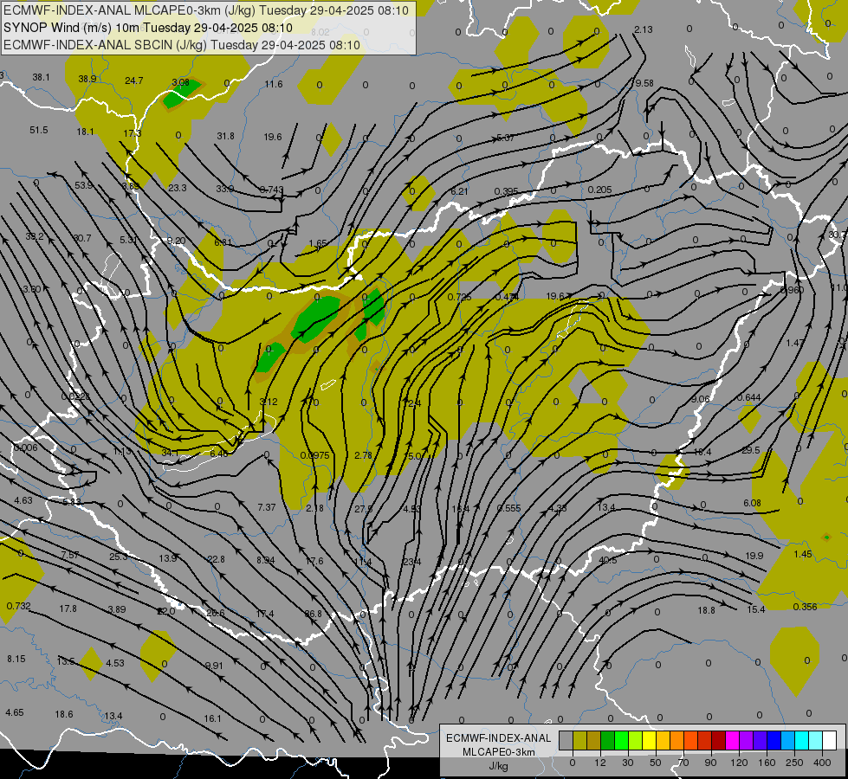Click the map value 40.5

click(608, 560)
